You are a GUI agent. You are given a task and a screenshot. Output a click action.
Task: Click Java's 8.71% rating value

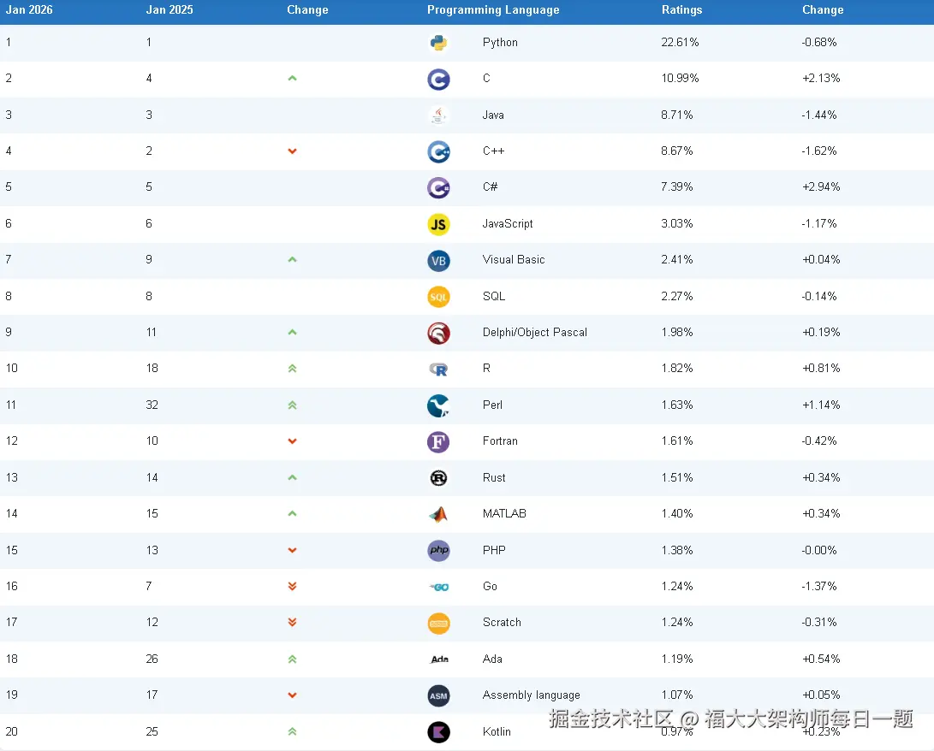(676, 115)
